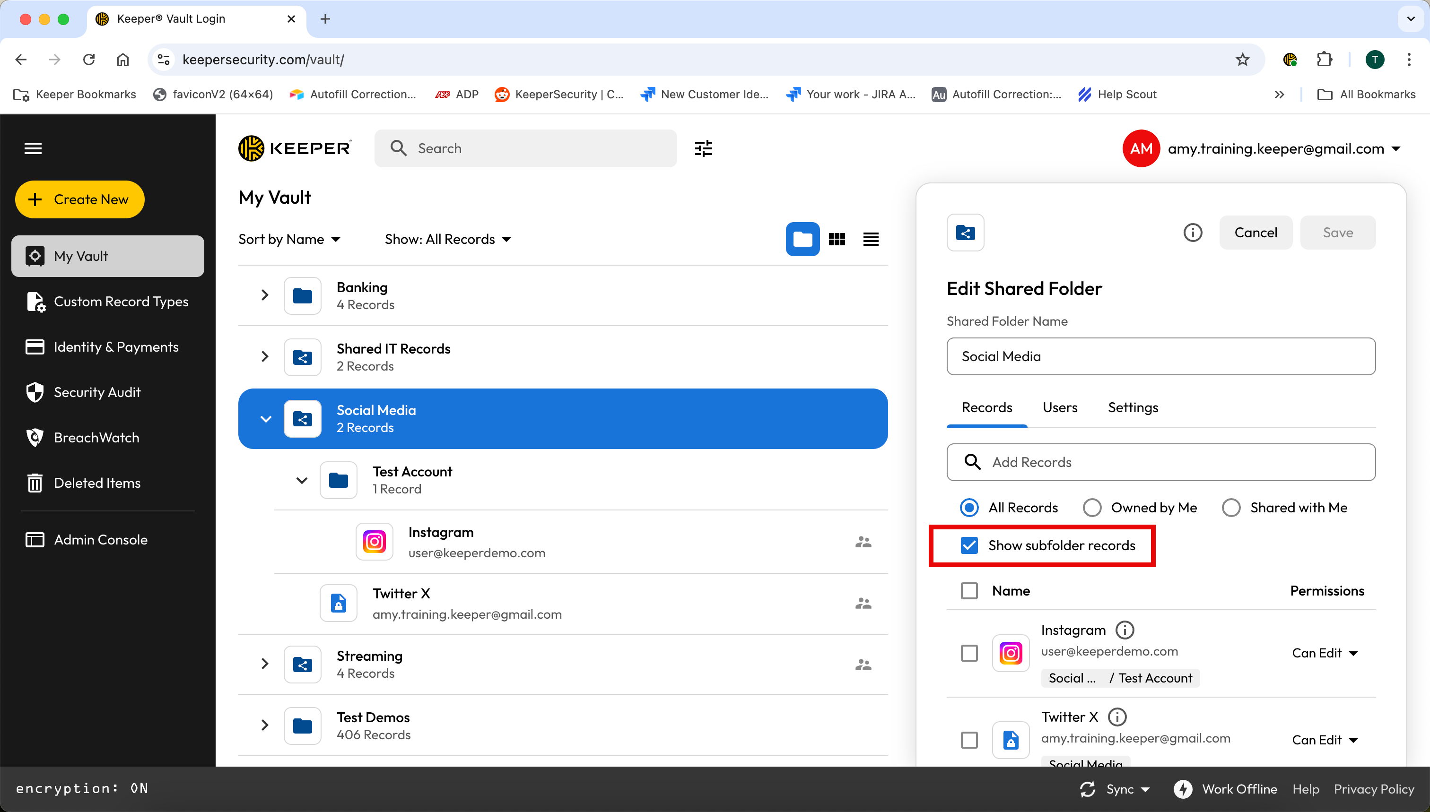Select the Owned by Me radio button

click(1092, 508)
